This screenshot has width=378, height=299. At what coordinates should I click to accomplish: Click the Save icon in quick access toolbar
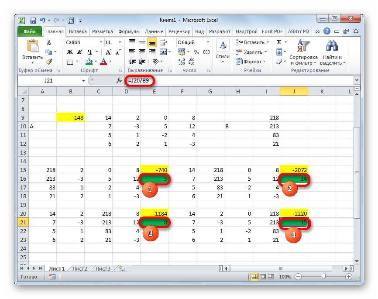click(x=33, y=20)
